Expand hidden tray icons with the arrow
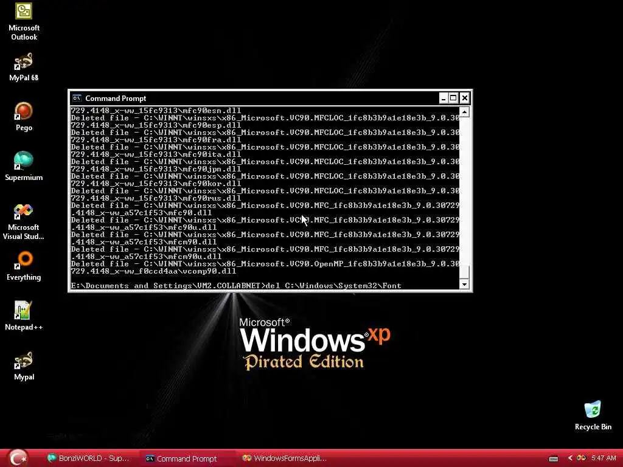 point(569,458)
